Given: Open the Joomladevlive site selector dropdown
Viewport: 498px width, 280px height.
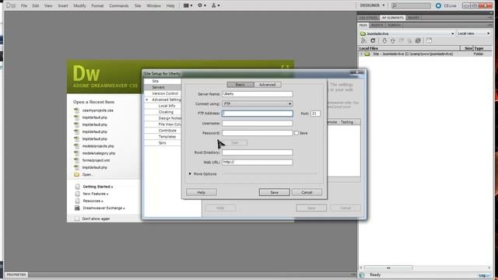Looking at the screenshot, I should (x=407, y=33).
